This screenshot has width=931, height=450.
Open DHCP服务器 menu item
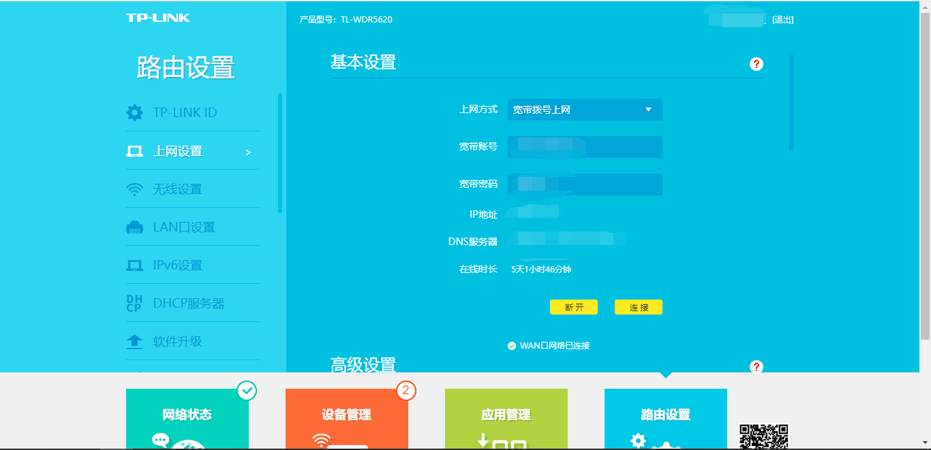click(193, 304)
